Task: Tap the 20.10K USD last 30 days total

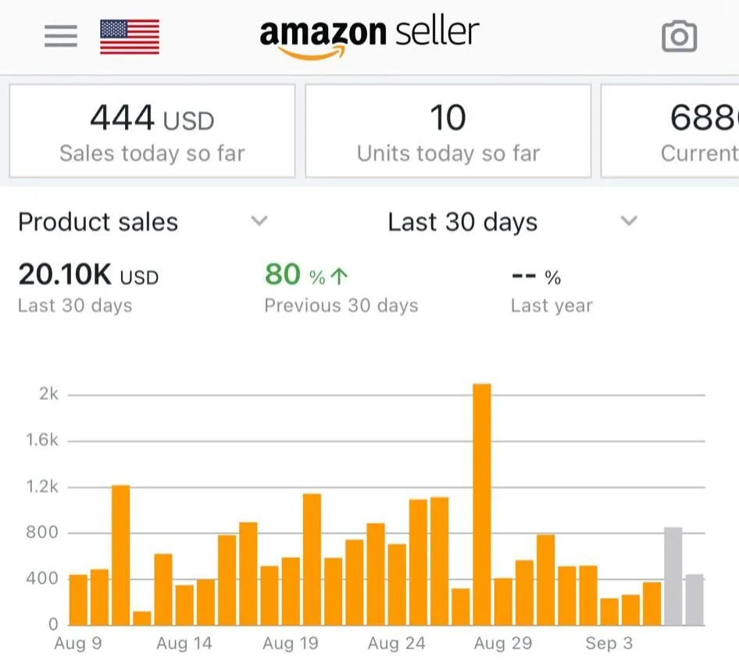Action: click(x=87, y=275)
